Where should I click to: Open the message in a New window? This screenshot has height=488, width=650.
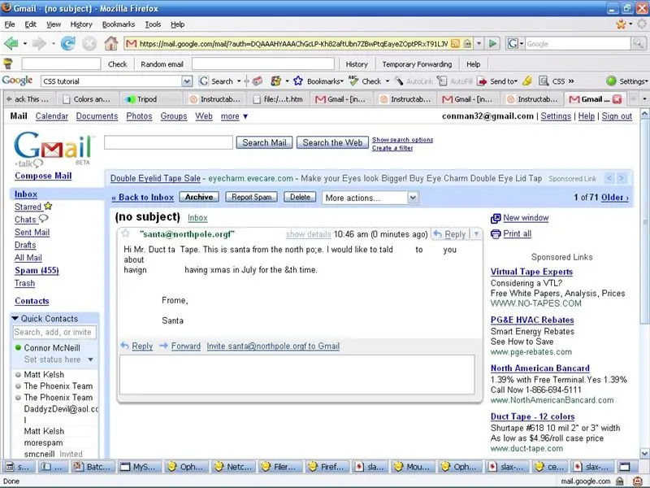[x=526, y=218]
